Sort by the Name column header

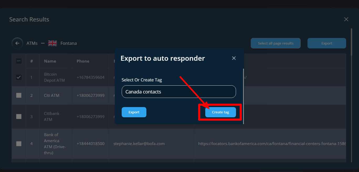tap(50, 61)
